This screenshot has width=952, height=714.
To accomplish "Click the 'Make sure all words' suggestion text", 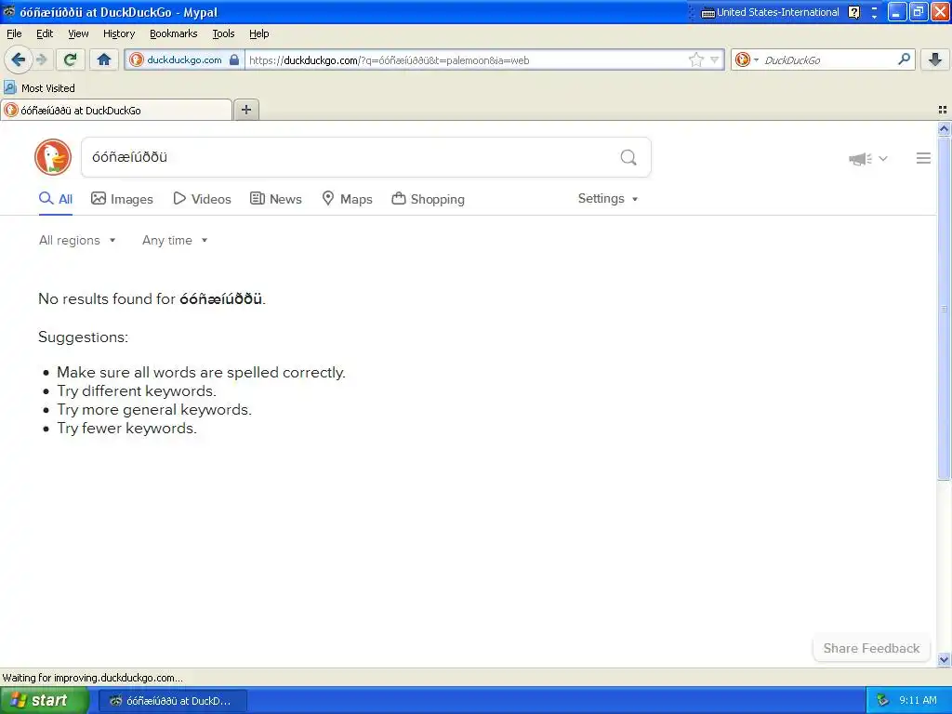I will click(x=201, y=372).
